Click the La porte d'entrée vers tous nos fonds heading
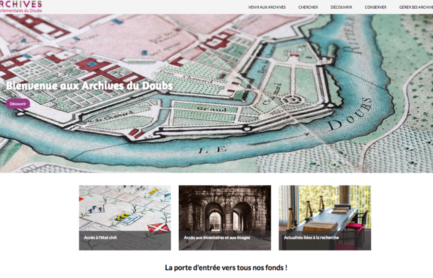433x278 pixels. (226, 267)
